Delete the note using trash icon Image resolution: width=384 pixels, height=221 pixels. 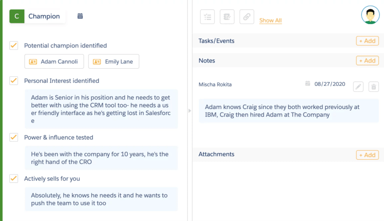tap(373, 87)
